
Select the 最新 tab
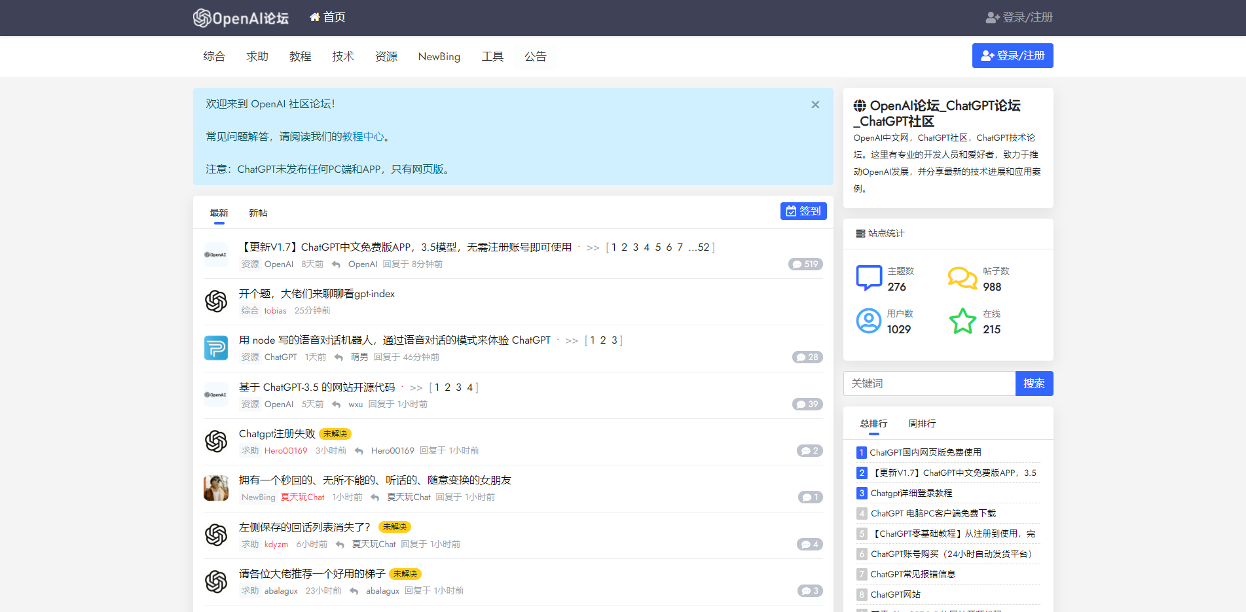(x=219, y=213)
